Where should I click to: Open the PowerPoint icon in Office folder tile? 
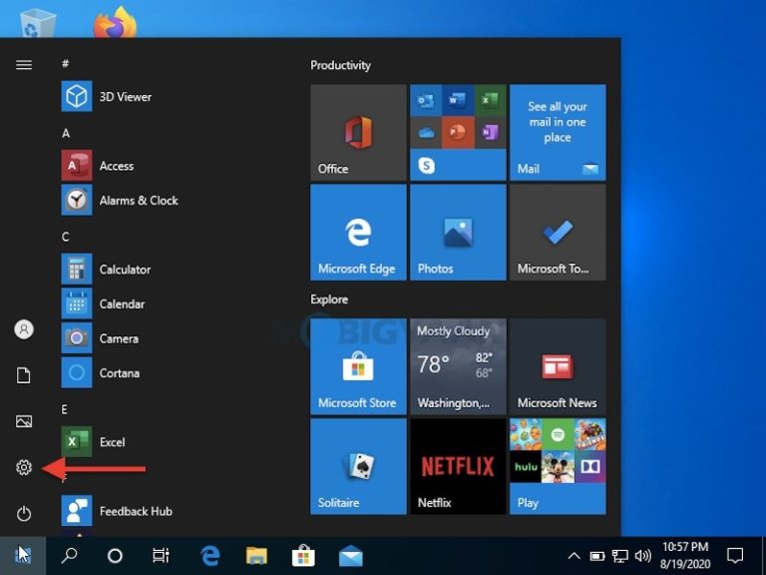coord(458,132)
